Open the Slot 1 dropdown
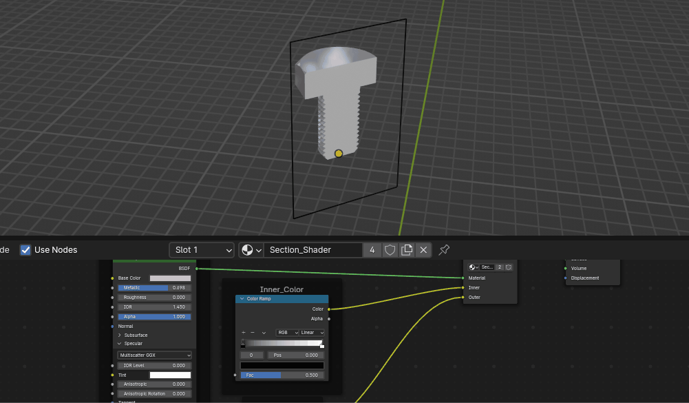This screenshot has width=689, height=403. point(202,250)
